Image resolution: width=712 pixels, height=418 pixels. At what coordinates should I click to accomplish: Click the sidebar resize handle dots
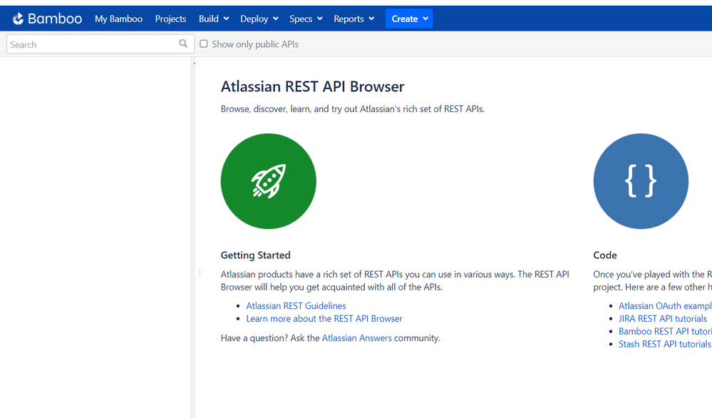pos(200,272)
